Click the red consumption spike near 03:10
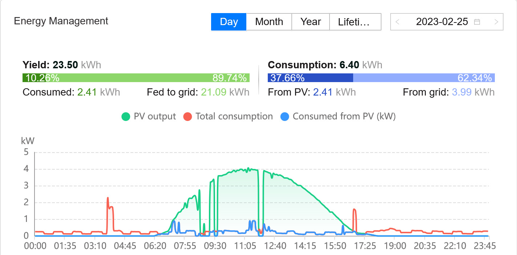Image resolution: width=517 pixels, height=255 pixels. click(108, 199)
